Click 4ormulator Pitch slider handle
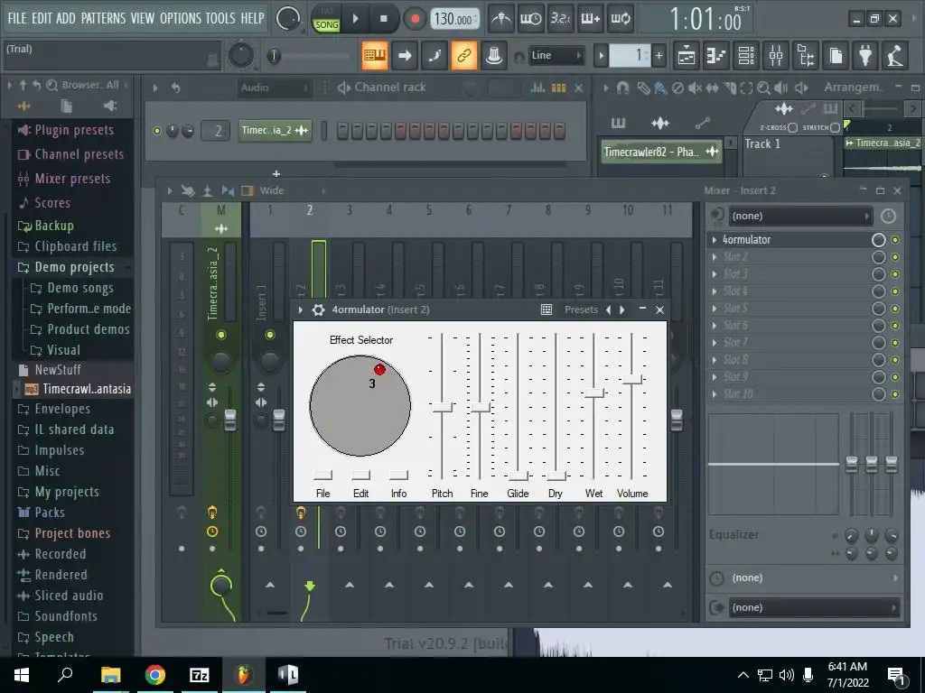Image resolution: width=925 pixels, height=693 pixels. 442,407
